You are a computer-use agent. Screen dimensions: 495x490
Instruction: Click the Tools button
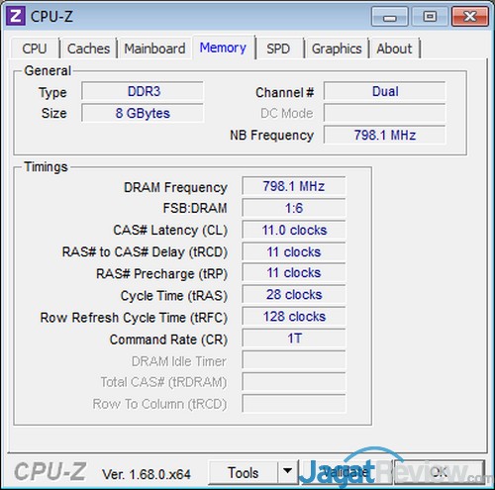point(244,472)
